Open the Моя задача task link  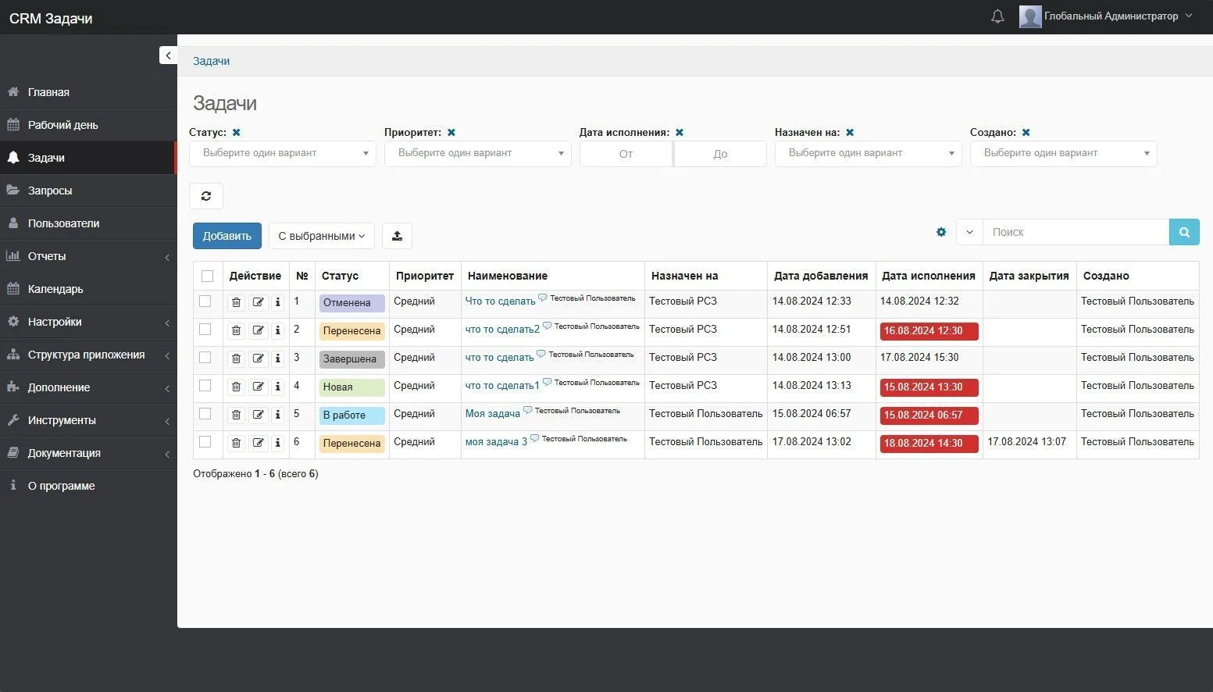point(492,414)
